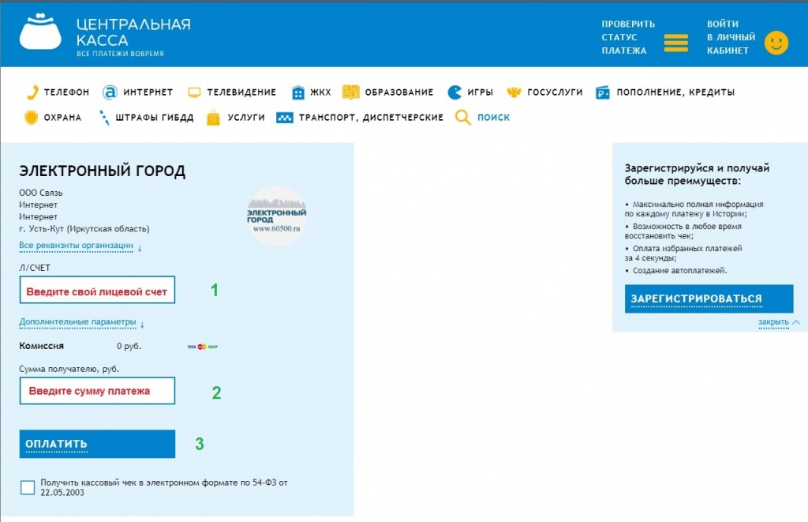Click Проверить статус платежа

pos(627,37)
